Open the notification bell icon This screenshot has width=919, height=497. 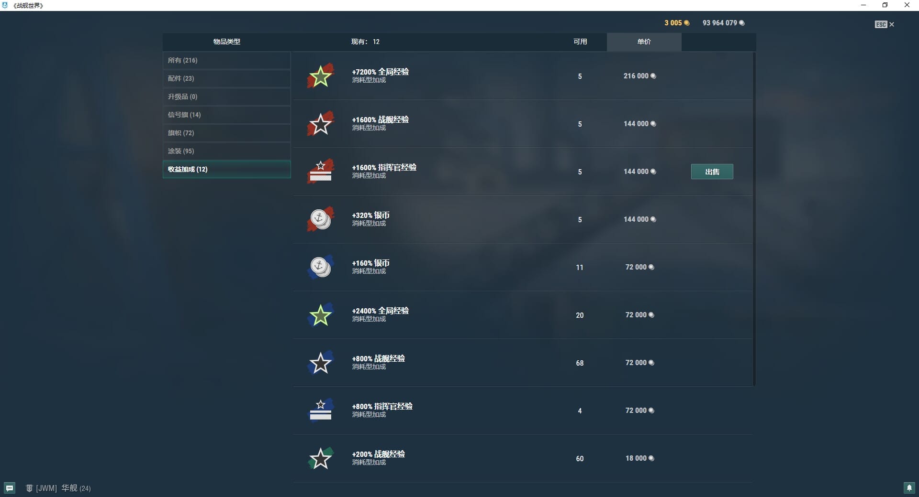(909, 488)
